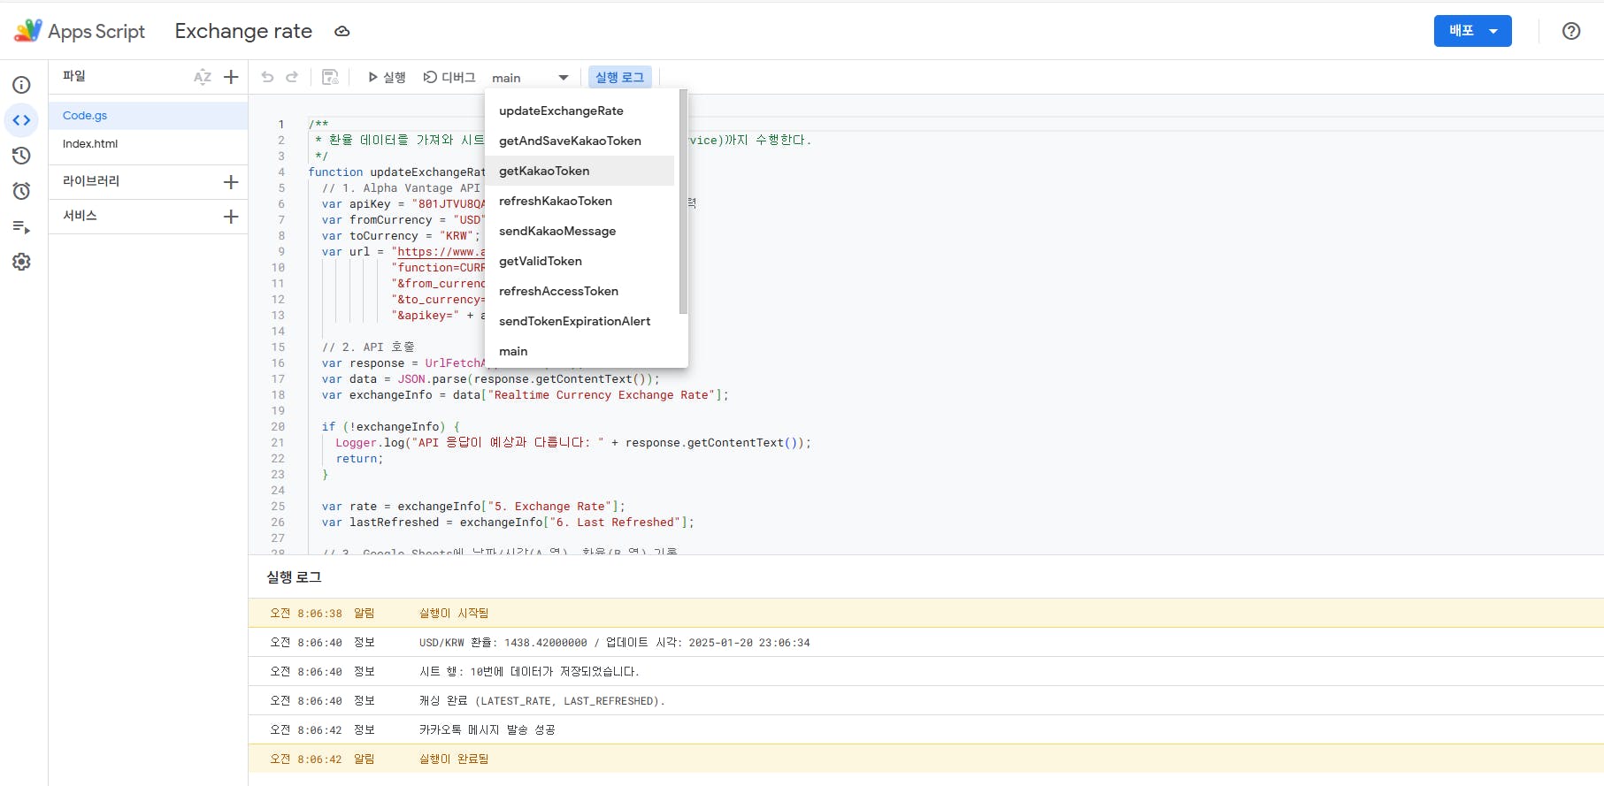Open the Code.gs file
The image size is (1604, 786).
[148, 116]
